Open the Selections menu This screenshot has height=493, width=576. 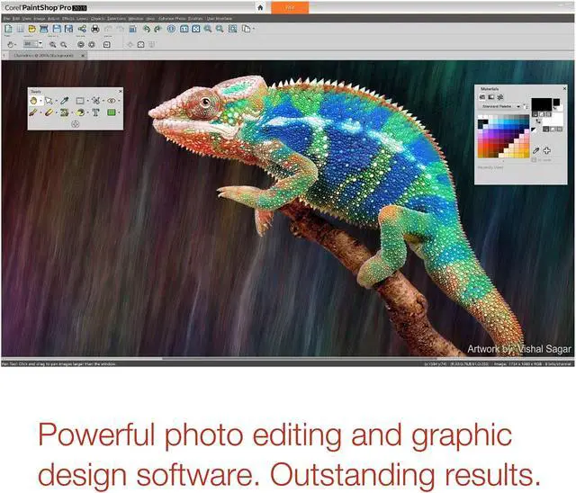click(x=116, y=18)
